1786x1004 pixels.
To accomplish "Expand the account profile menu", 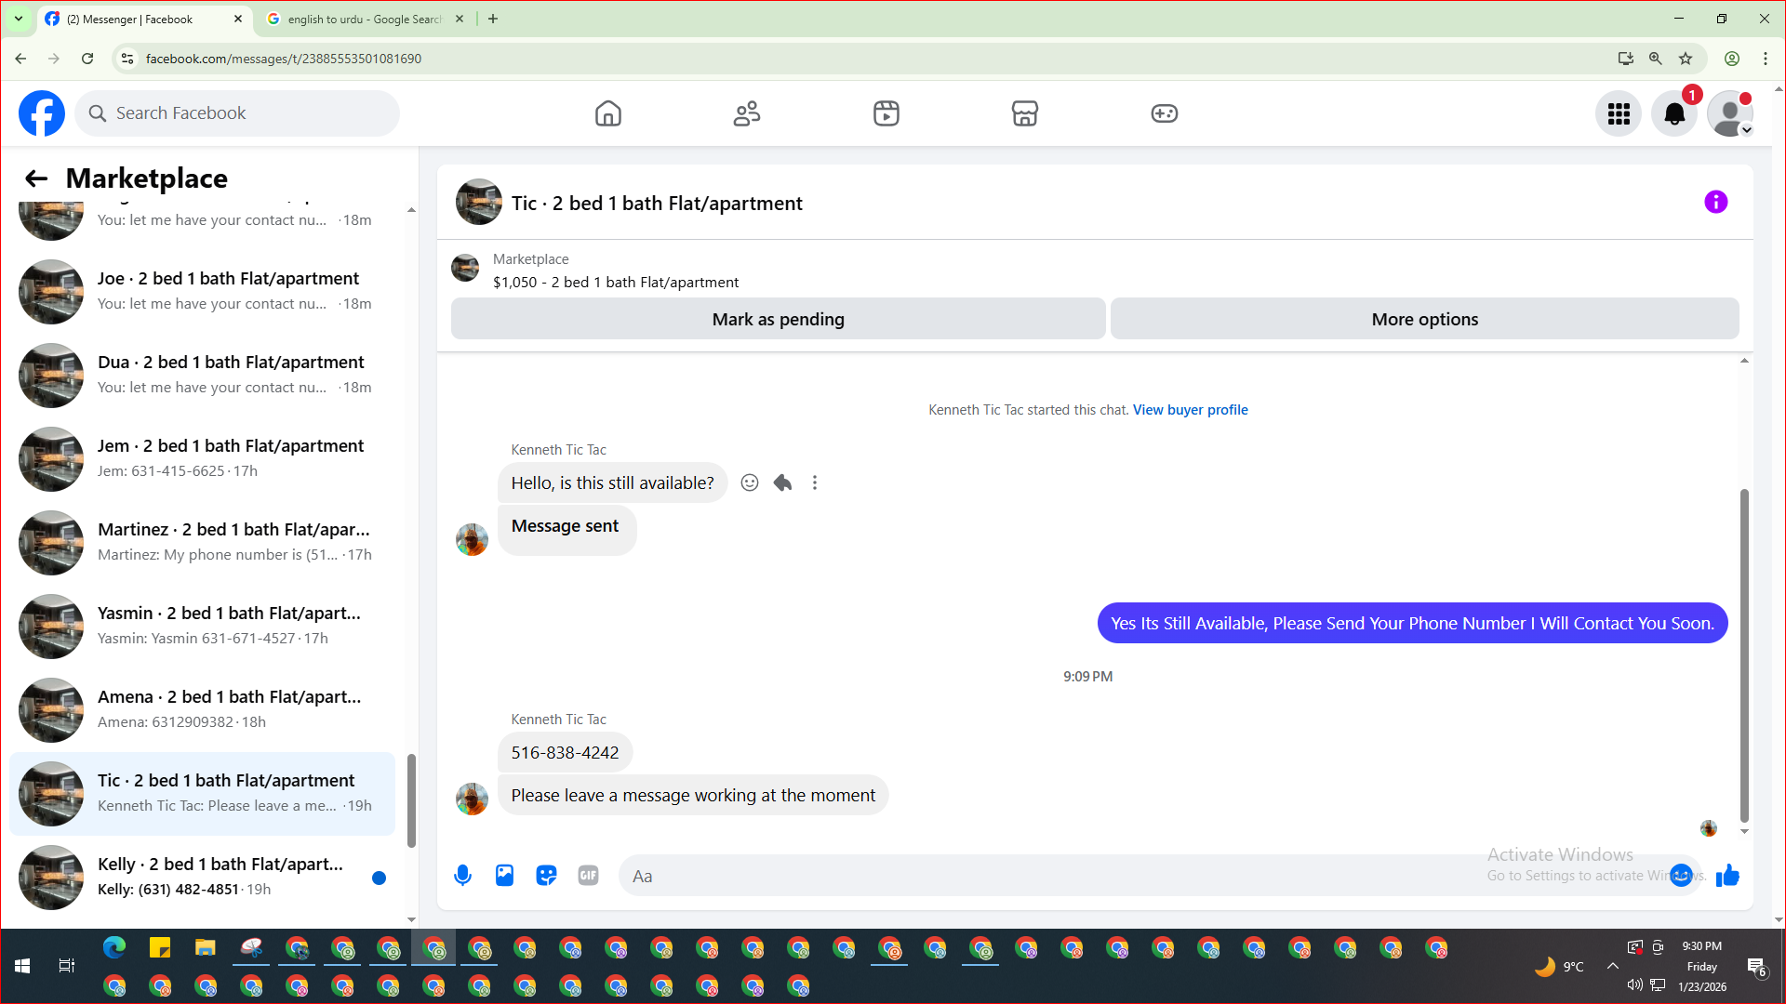I will pyautogui.click(x=1730, y=113).
